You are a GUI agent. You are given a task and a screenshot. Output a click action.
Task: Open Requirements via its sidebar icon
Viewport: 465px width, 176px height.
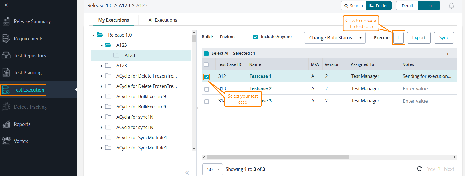pyautogui.click(x=6, y=39)
